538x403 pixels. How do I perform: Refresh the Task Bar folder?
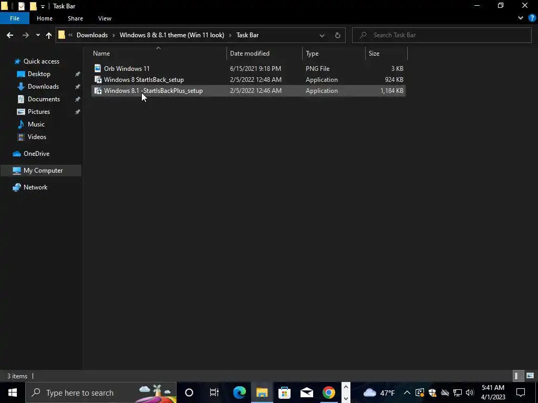(338, 35)
